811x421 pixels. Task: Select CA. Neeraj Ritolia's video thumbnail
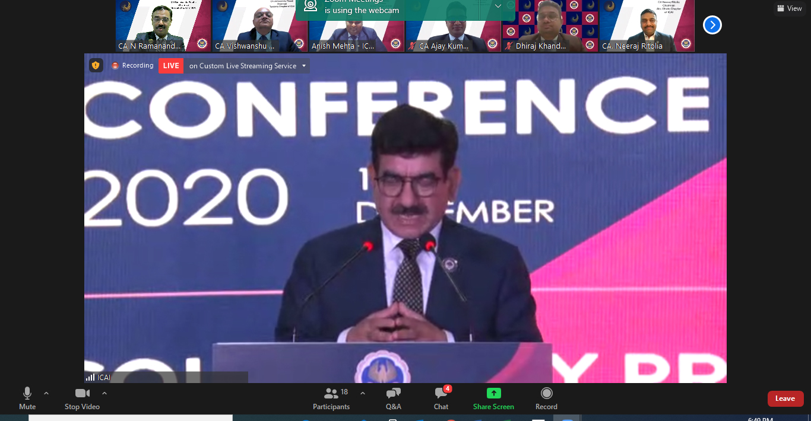pos(647,26)
